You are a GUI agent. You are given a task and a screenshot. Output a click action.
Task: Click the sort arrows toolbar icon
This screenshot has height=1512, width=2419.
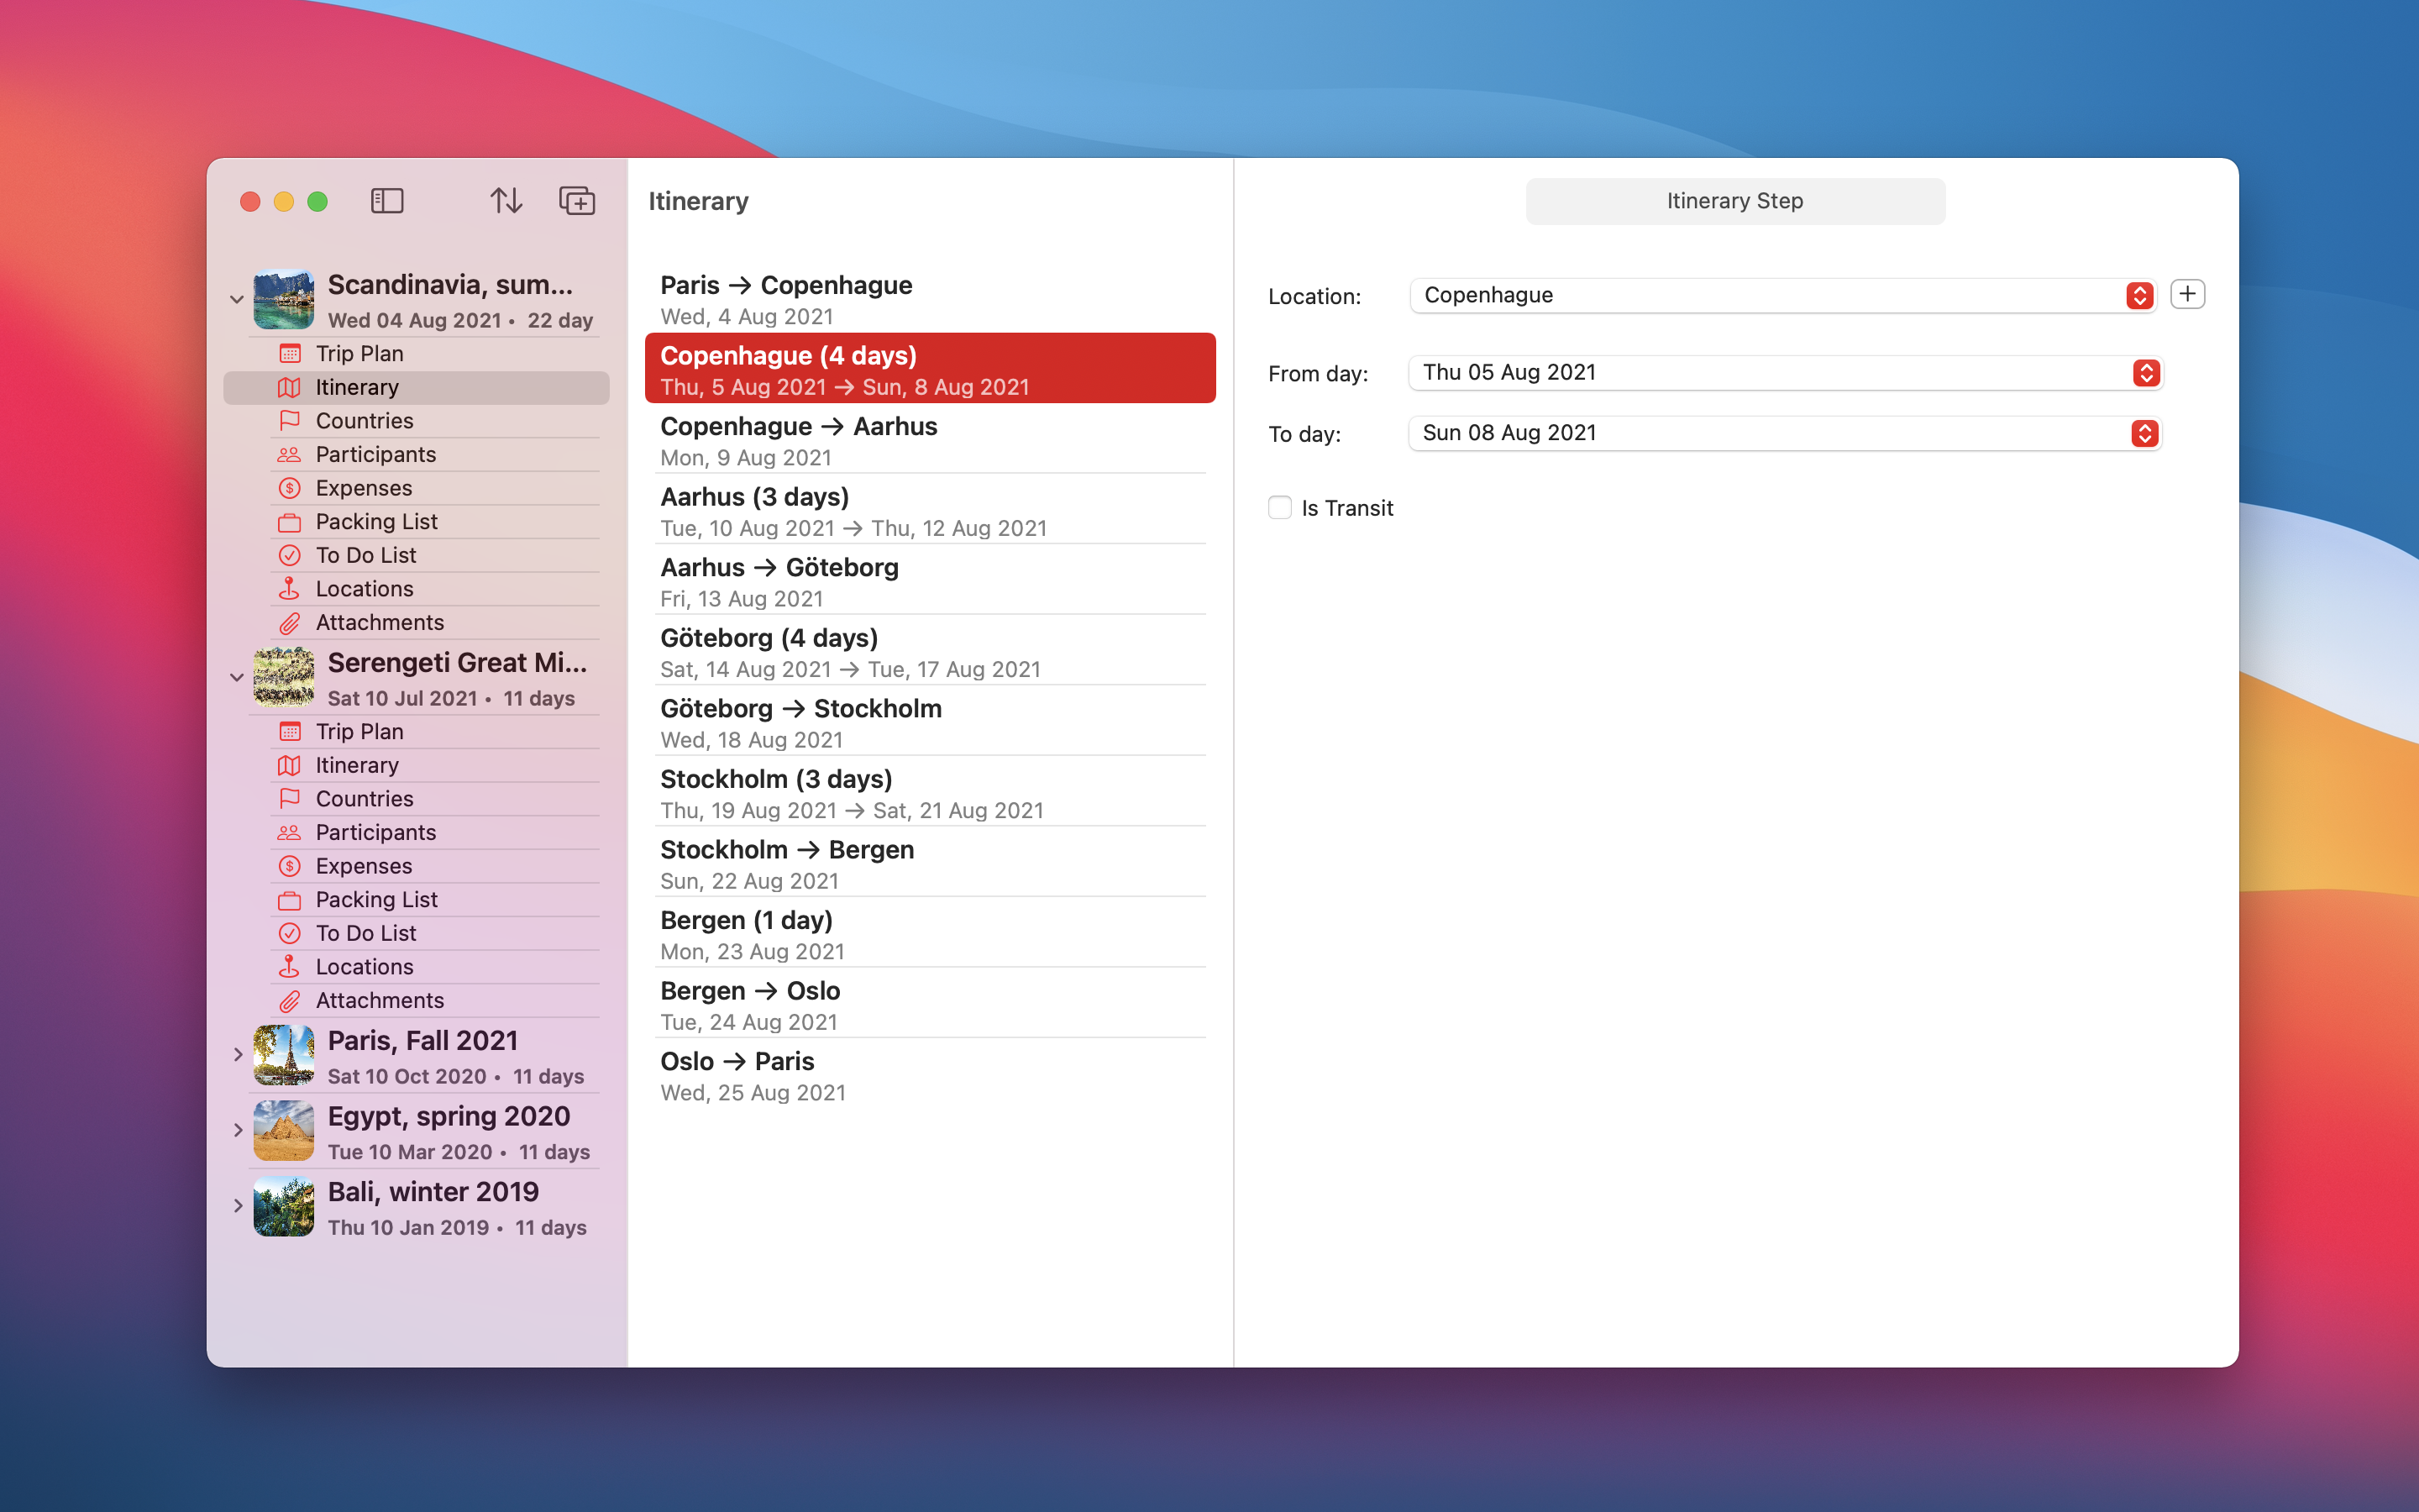point(506,201)
